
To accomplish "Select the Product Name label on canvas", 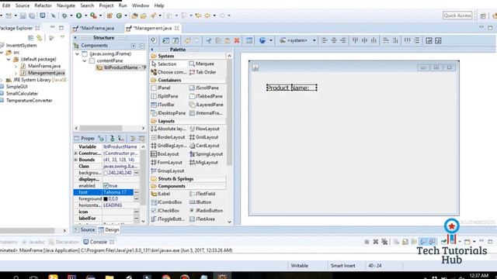I will point(292,88).
